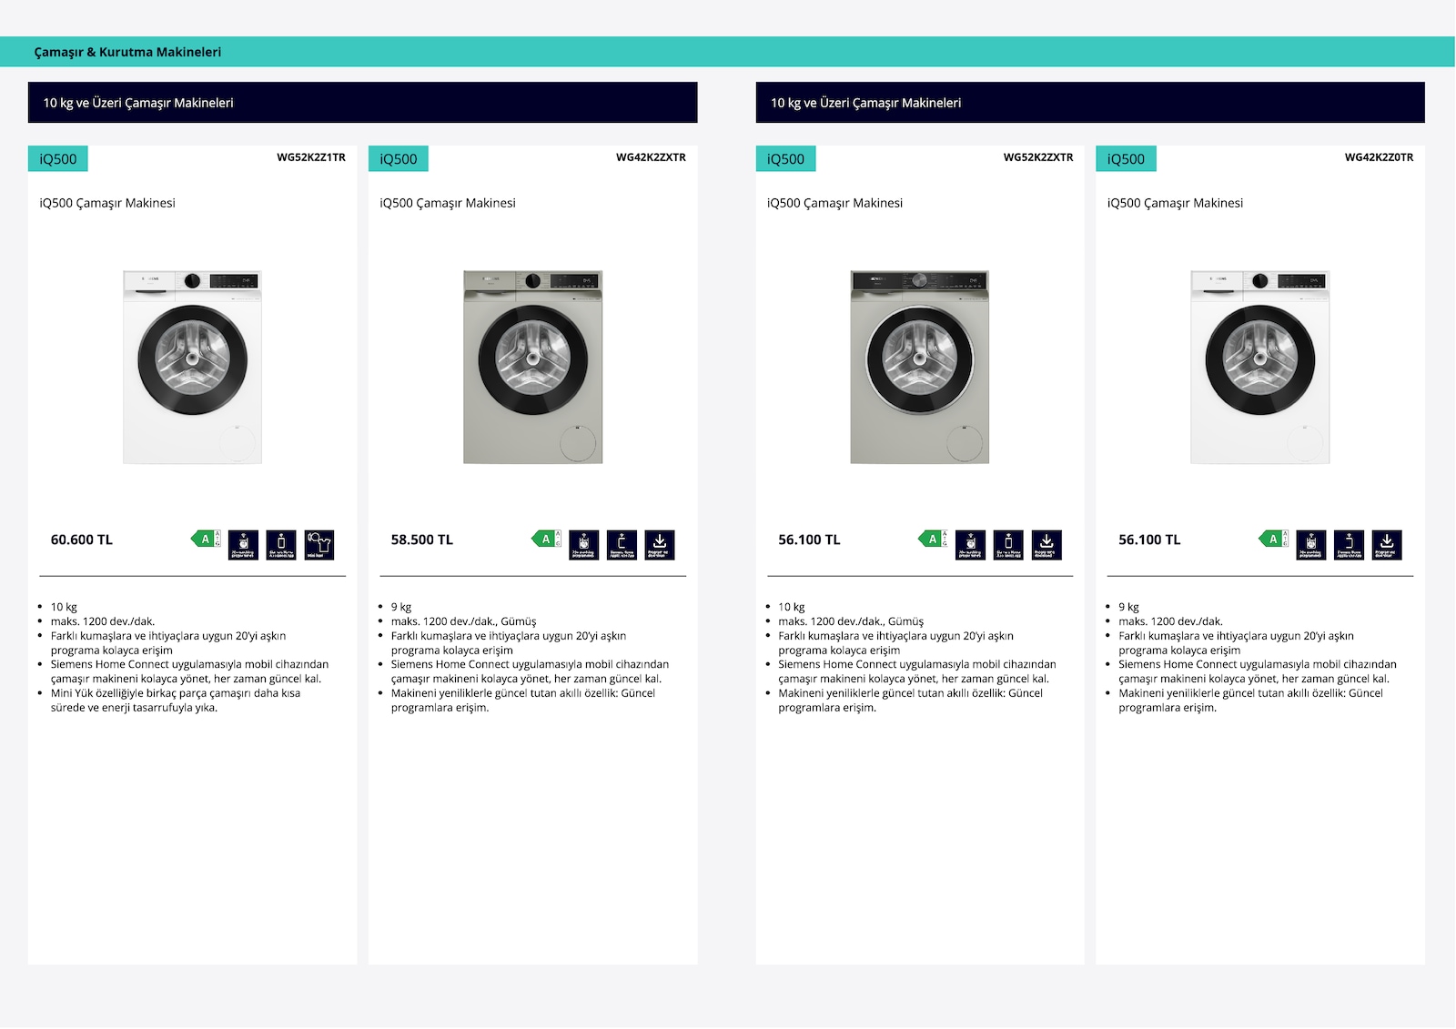Click the WG42K2Z0TR model number
Screen dimensions: 1456x1029
pos(1380,157)
